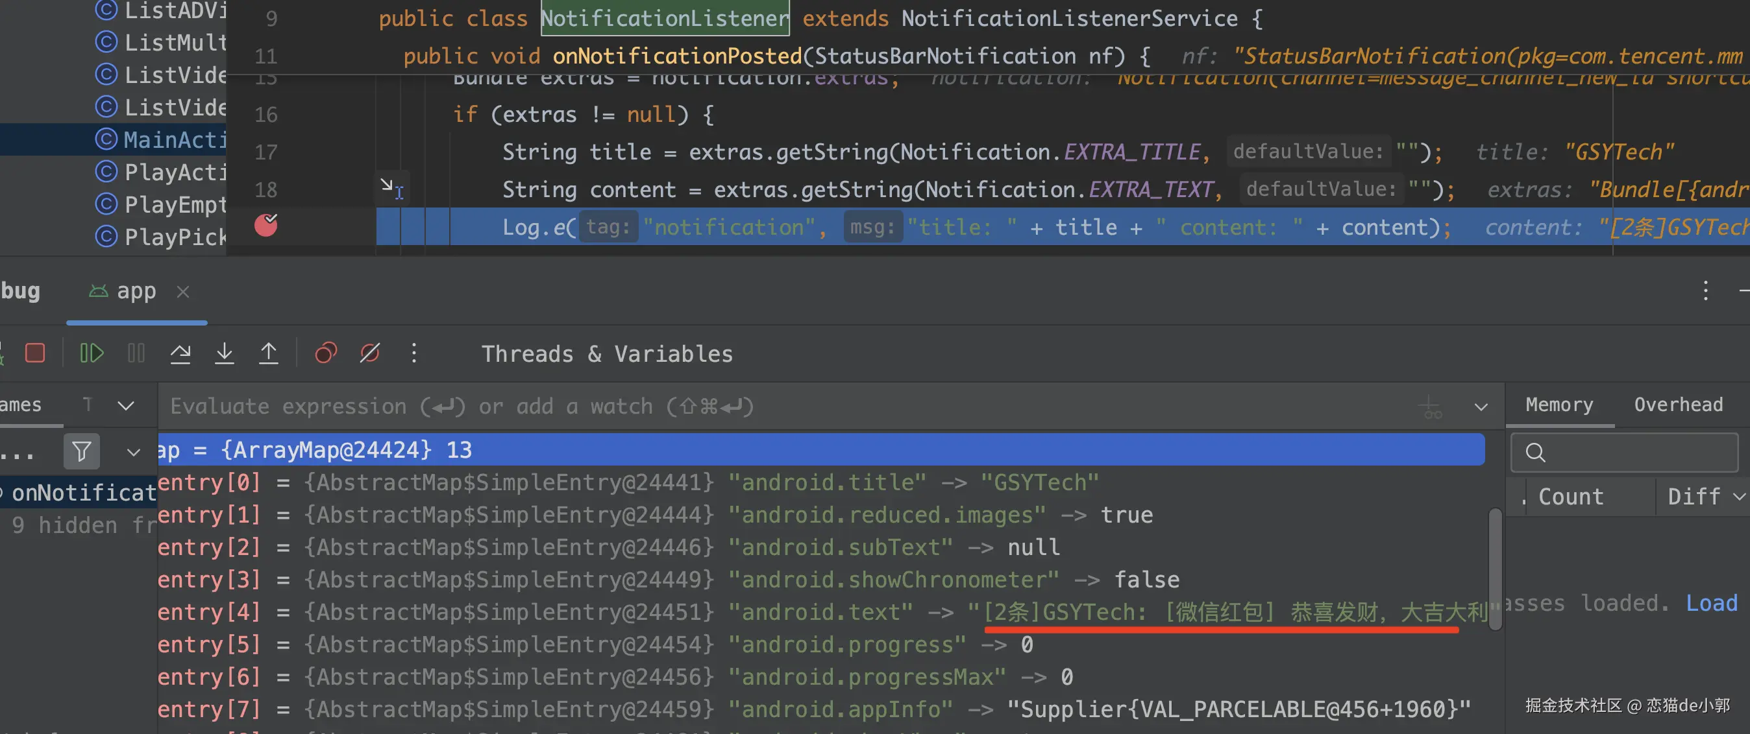The image size is (1750, 734).
Task: Click the Load classes link
Action: [1711, 602]
